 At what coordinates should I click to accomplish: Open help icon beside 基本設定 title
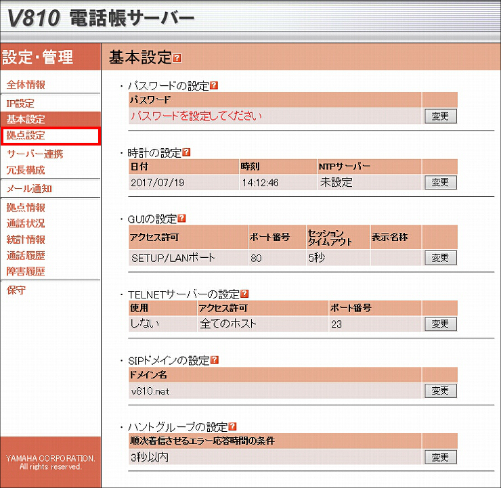point(177,58)
